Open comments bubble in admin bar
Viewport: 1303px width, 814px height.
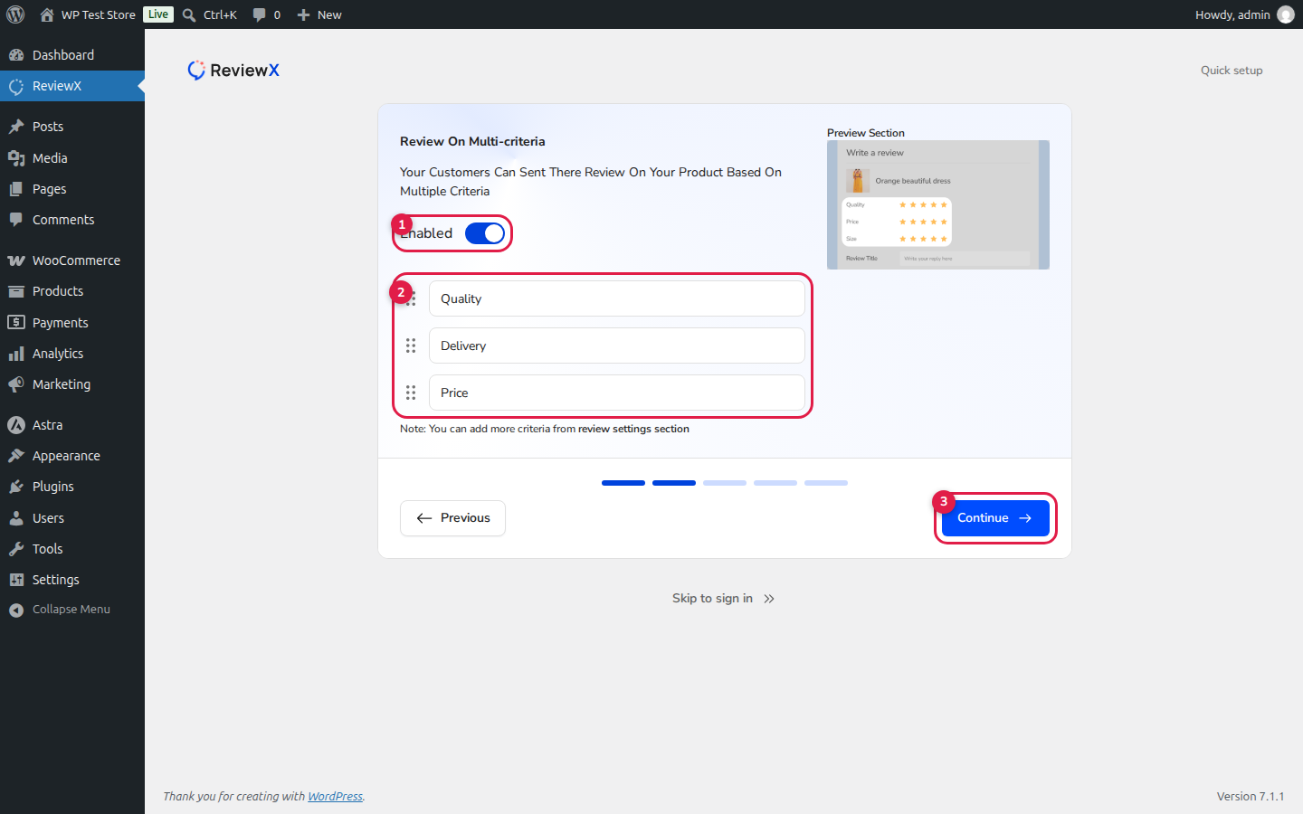pos(266,14)
